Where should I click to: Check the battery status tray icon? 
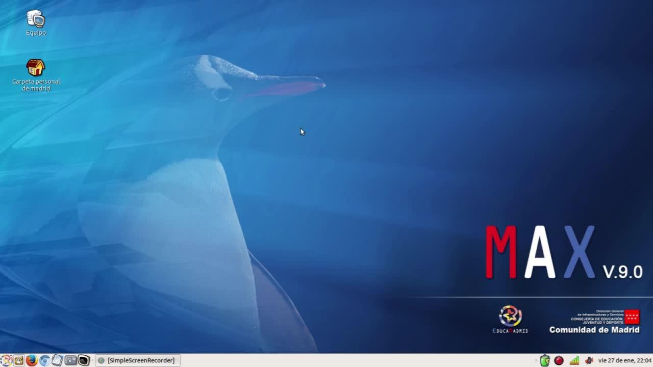pyautogui.click(x=545, y=360)
